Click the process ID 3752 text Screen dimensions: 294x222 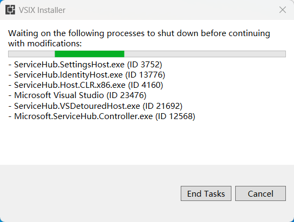tap(145, 65)
